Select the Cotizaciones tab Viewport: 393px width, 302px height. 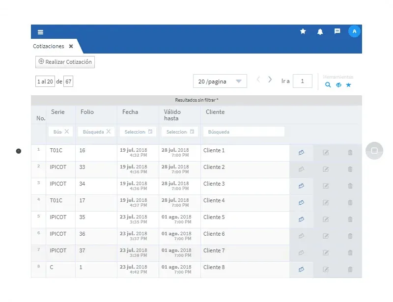point(49,47)
